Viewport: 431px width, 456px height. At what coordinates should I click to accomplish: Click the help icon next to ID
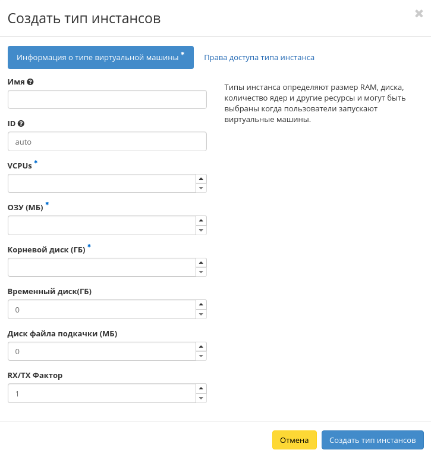(x=21, y=124)
